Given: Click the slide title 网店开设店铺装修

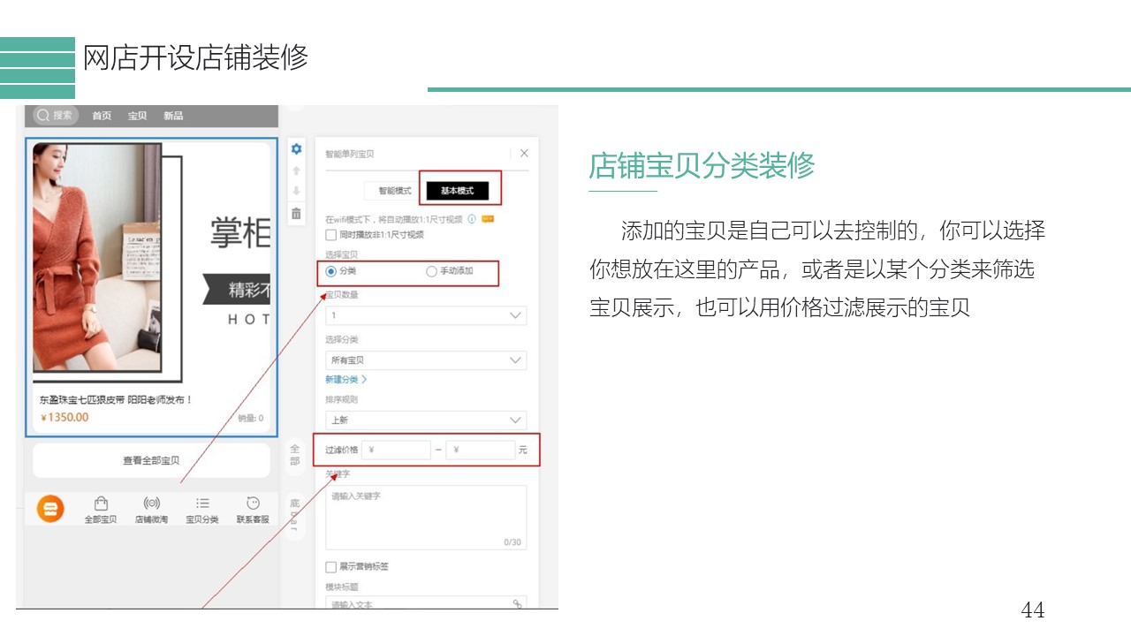Looking at the screenshot, I should point(195,57).
